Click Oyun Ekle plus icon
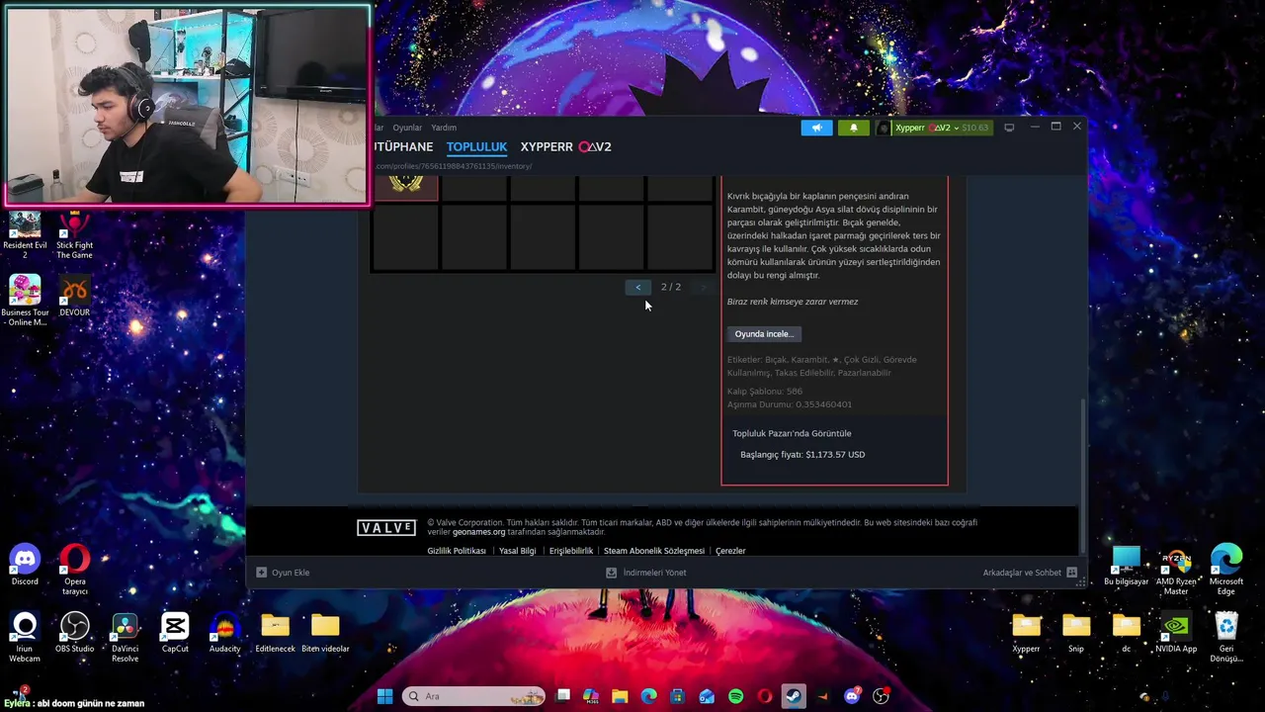The width and height of the screenshot is (1265, 712). (261, 573)
